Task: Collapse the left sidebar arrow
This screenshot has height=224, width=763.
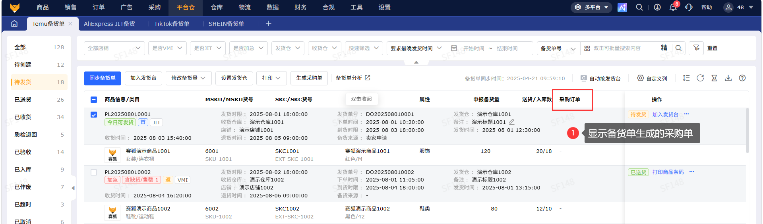Action: click(73, 188)
